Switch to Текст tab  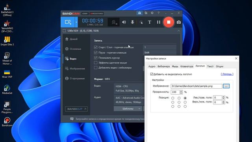click(210, 66)
